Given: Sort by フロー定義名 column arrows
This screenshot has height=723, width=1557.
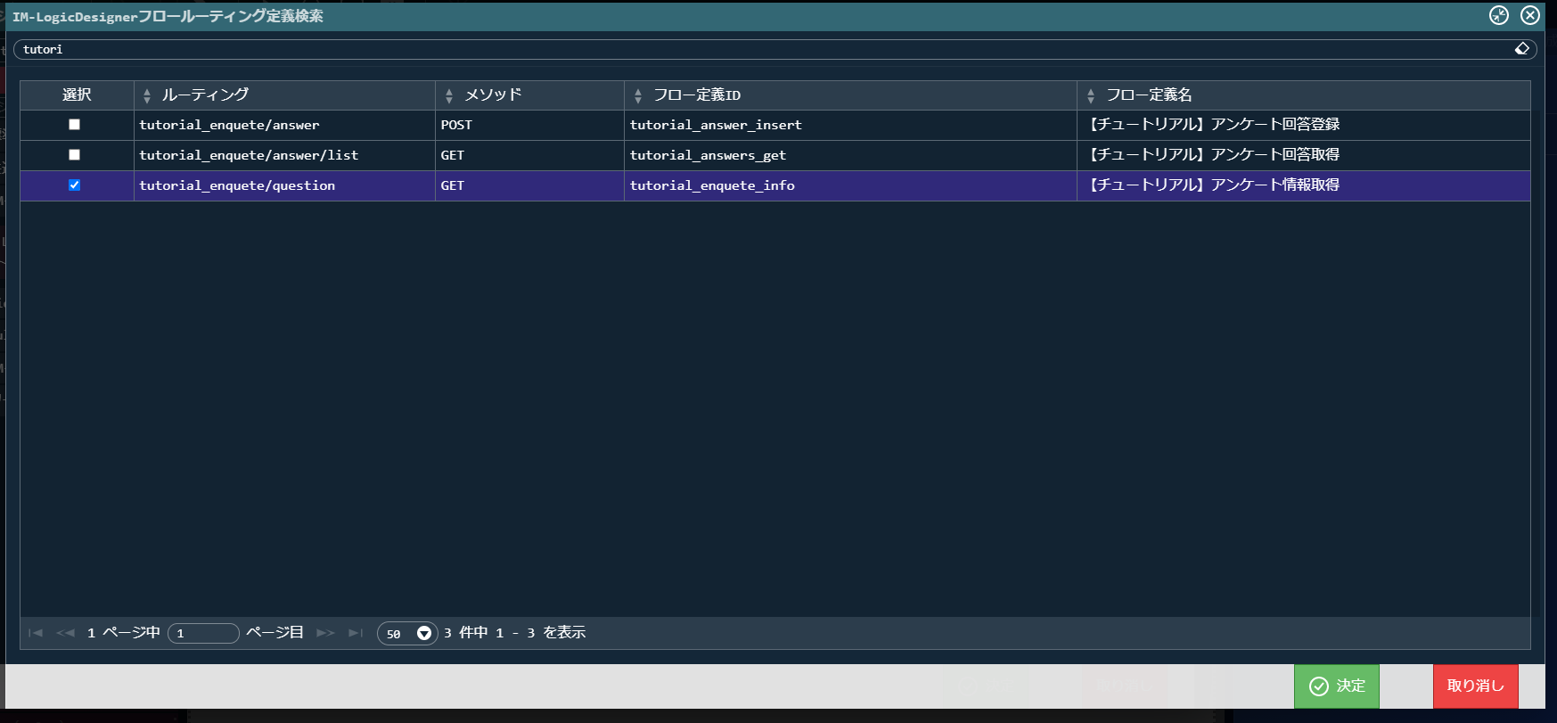Looking at the screenshot, I should (x=1091, y=96).
